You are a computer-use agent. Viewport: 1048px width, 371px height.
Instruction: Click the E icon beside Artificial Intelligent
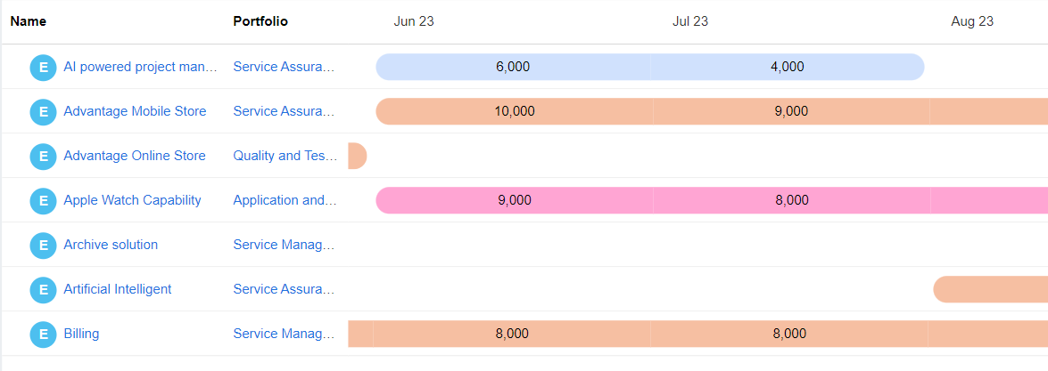click(x=43, y=289)
